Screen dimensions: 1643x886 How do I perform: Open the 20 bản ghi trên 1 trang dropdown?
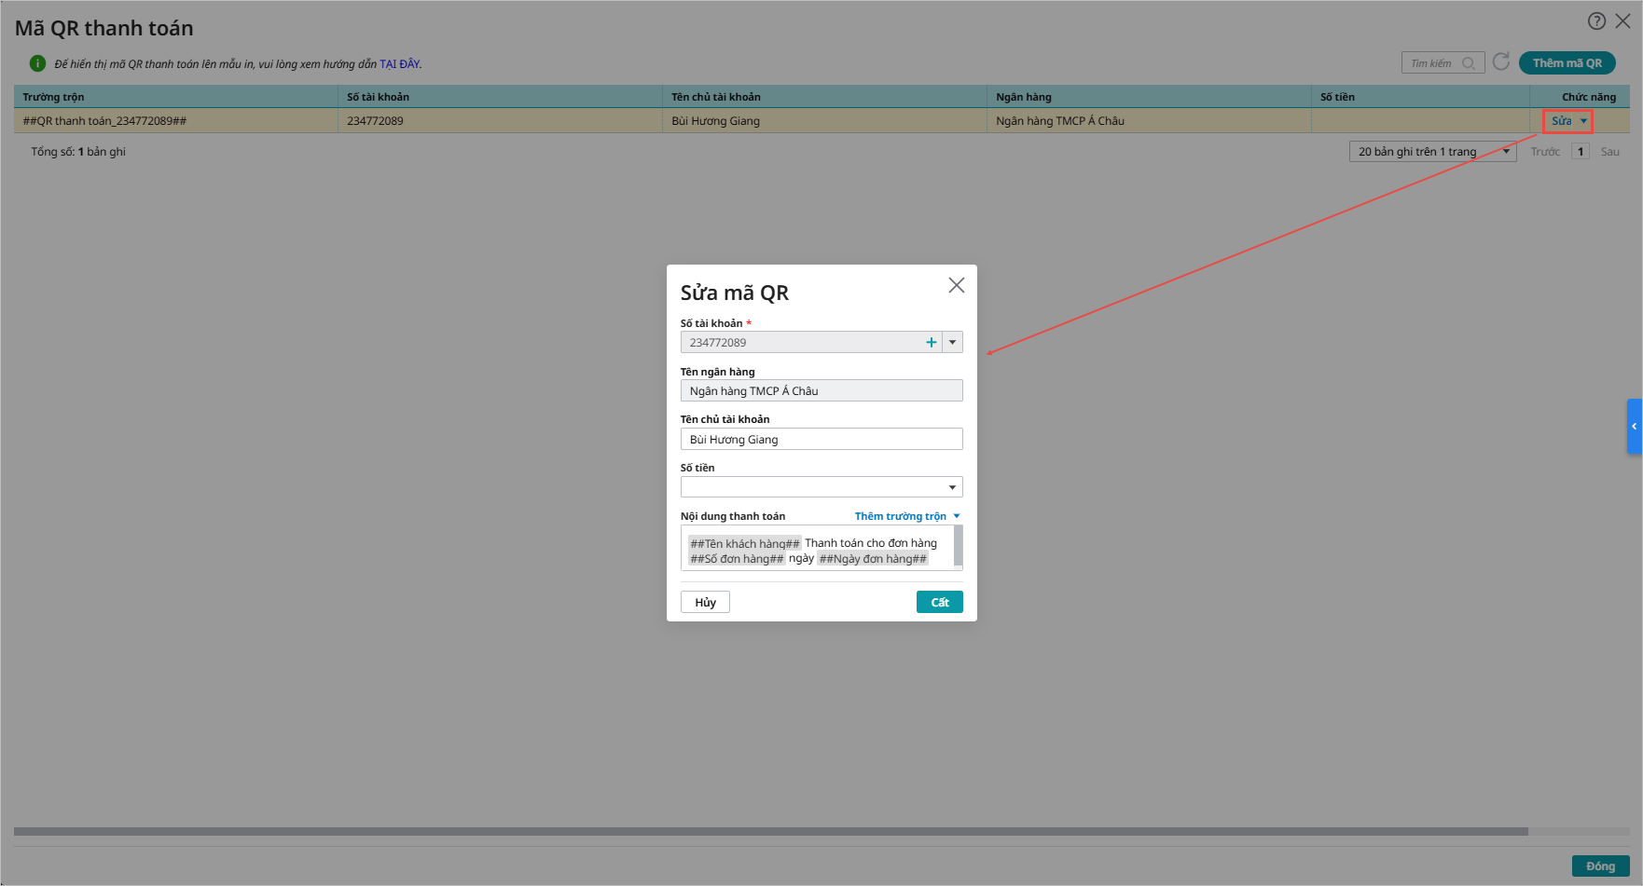point(1433,152)
